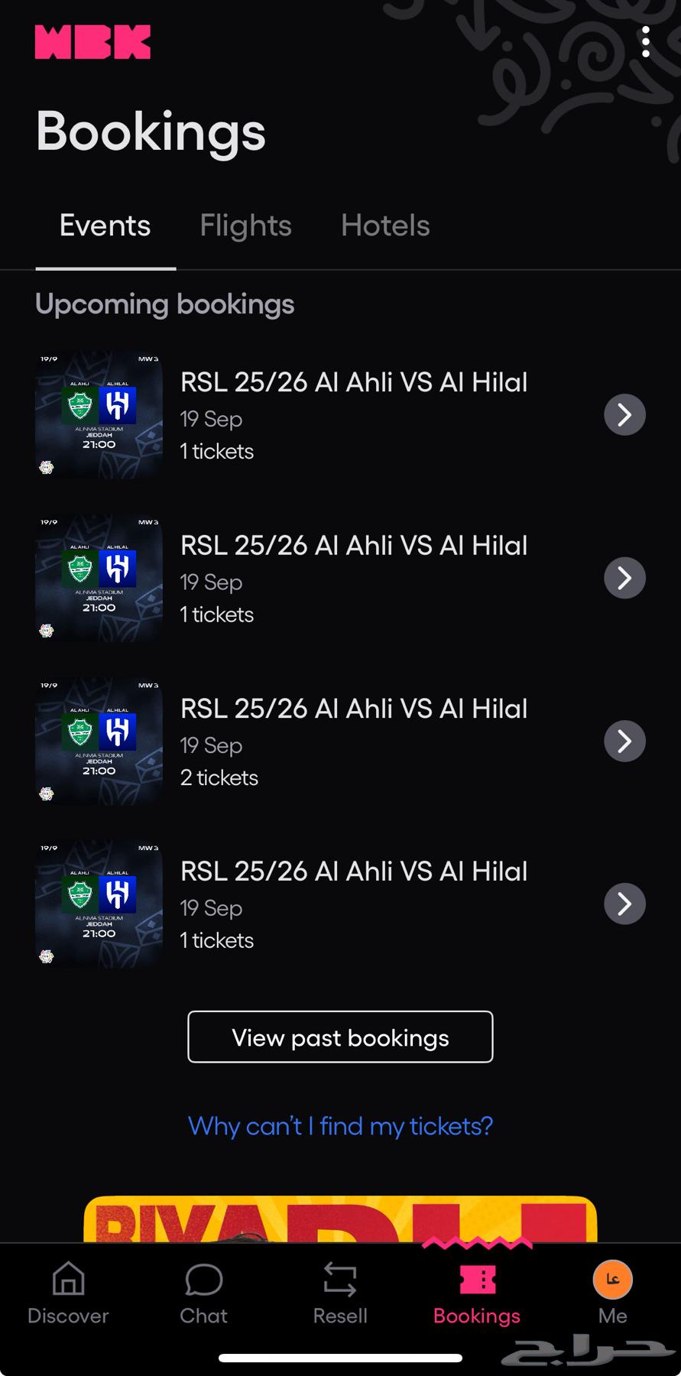Open the Resell arrows icon
The image size is (681, 1376).
coord(340,1280)
